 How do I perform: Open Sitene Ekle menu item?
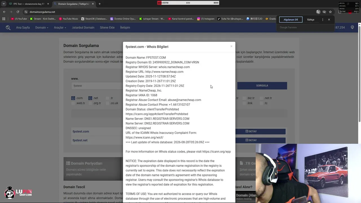pos(107,27)
